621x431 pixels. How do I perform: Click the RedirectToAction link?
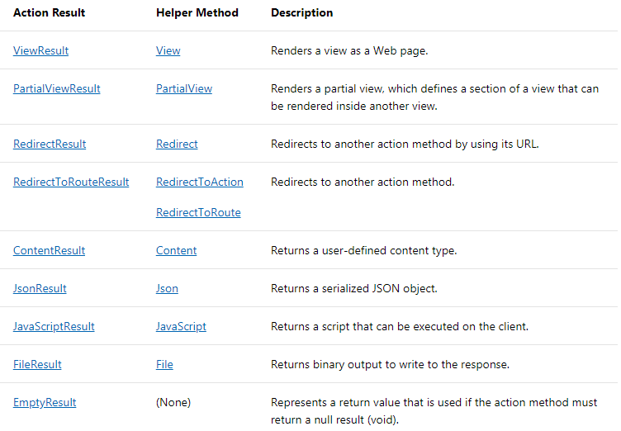(199, 182)
